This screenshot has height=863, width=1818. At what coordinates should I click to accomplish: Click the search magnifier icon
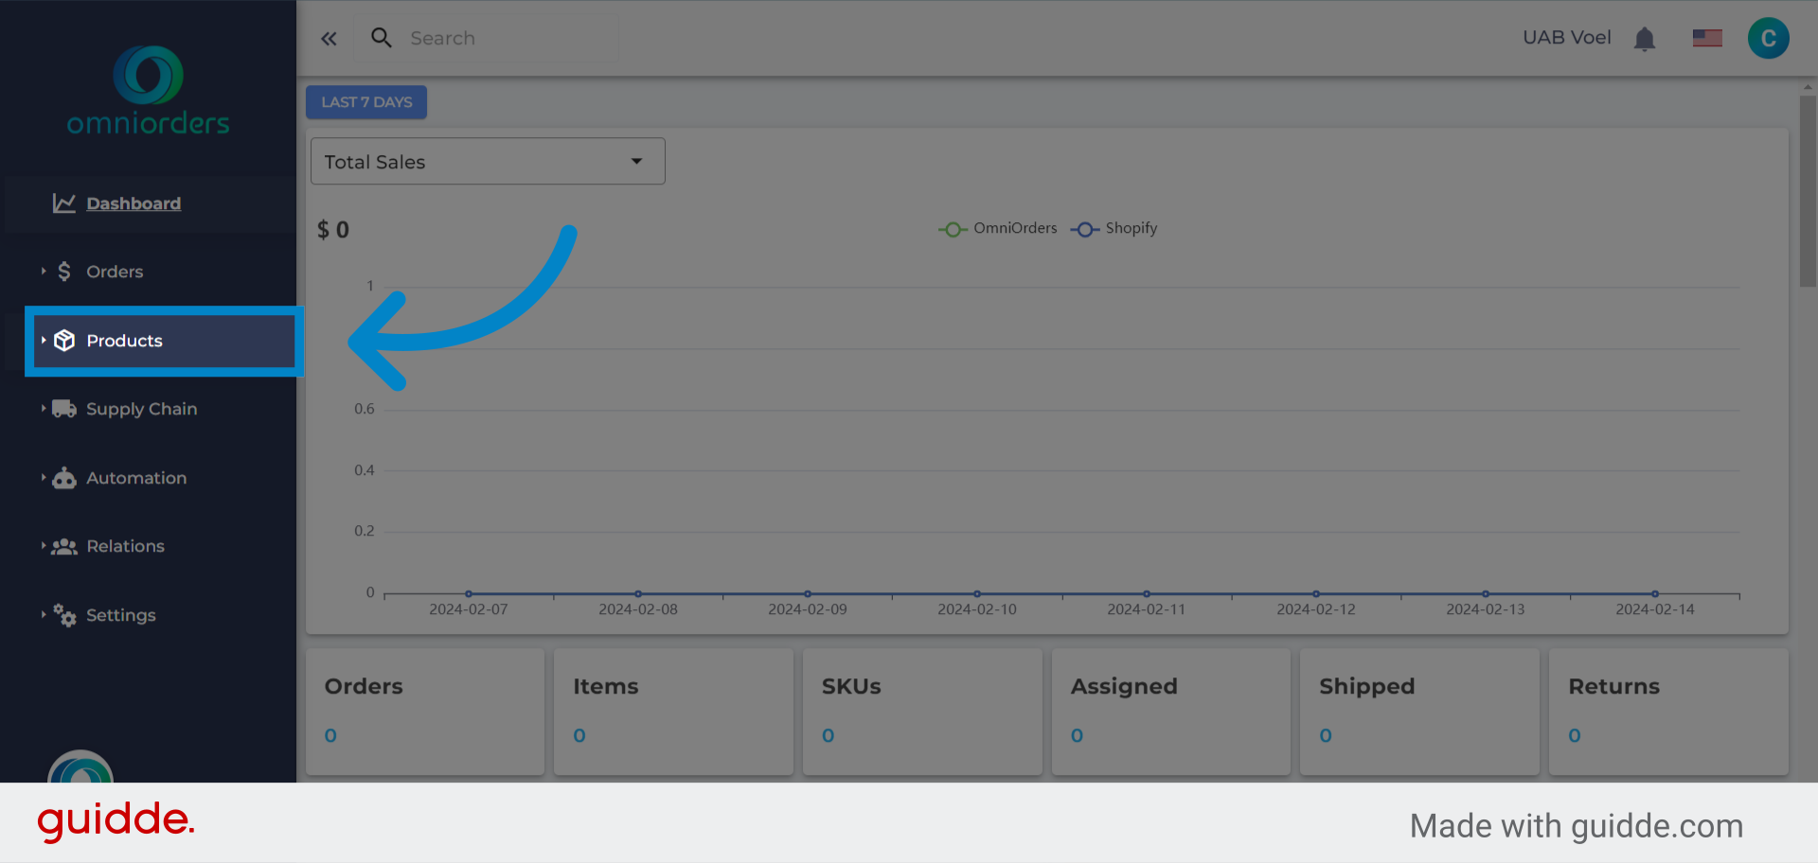[x=382, y=38]
